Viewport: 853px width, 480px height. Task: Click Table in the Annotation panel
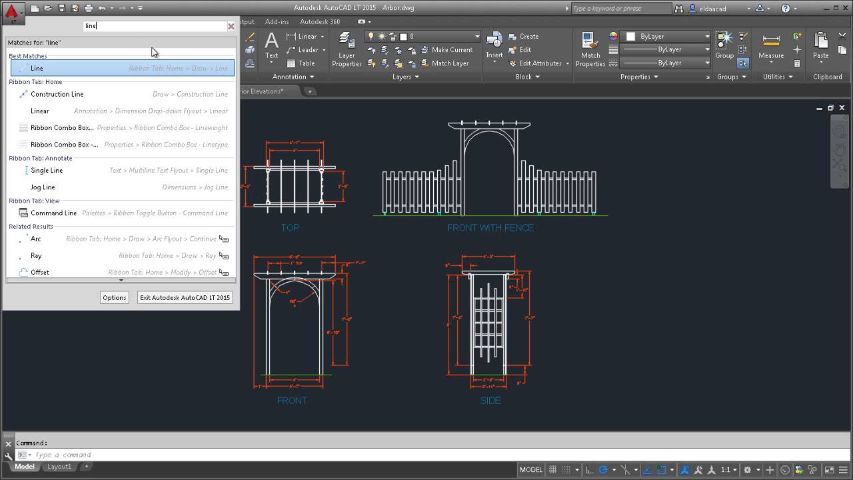point(301,63)
